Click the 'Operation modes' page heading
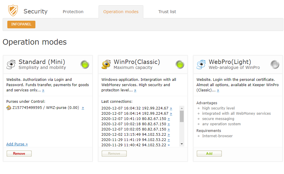This screenshot has width=284, height=174. [x=35, y=42]
